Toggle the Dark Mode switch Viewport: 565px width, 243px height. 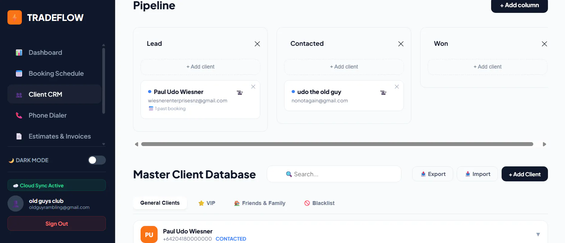[97, 160]
